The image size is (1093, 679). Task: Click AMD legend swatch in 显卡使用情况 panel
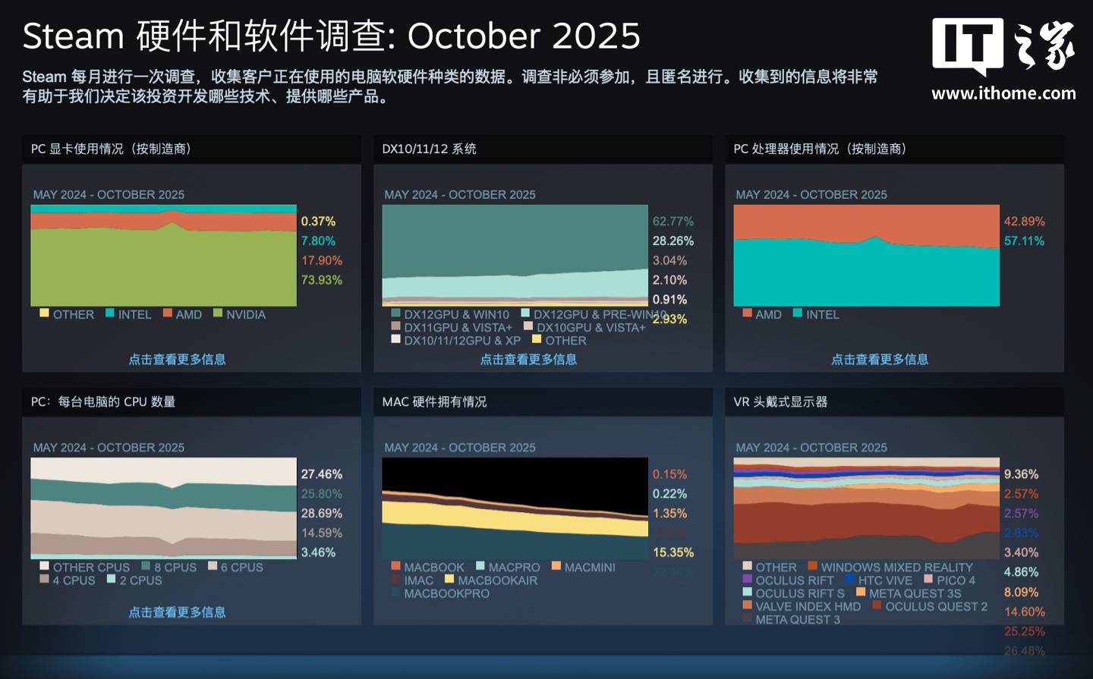coord(167,313)
